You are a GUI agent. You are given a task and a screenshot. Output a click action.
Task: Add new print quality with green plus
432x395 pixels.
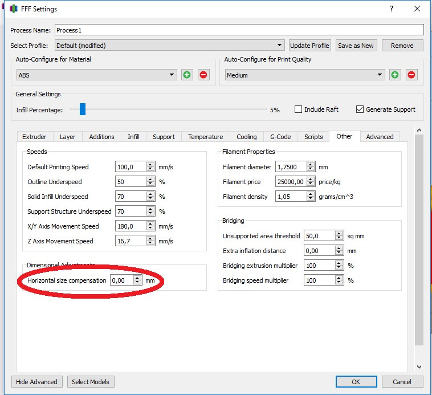(395, 75)
